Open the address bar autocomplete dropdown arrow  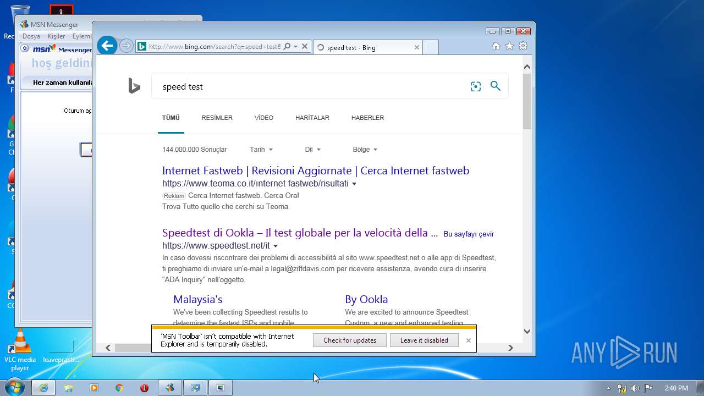tap(295, 47)
